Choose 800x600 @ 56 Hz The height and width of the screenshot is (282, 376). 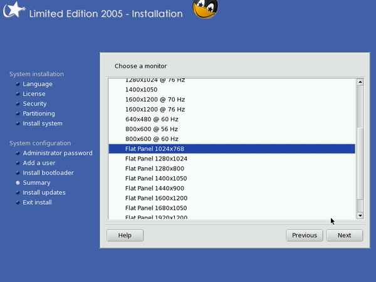click(232, 129)
